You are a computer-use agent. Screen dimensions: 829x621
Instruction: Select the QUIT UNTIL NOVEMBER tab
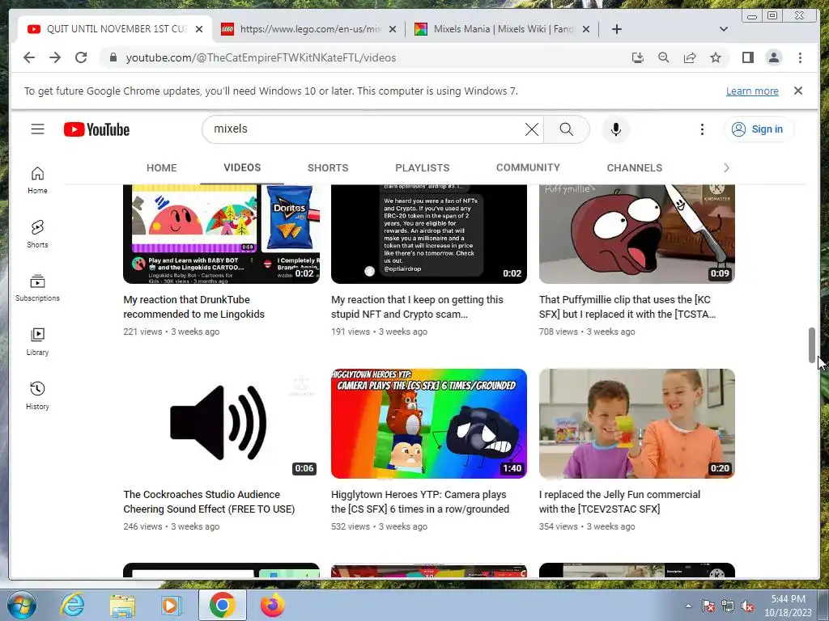point(115,29)
